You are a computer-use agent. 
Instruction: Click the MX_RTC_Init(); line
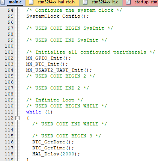[x=47, y=64]
